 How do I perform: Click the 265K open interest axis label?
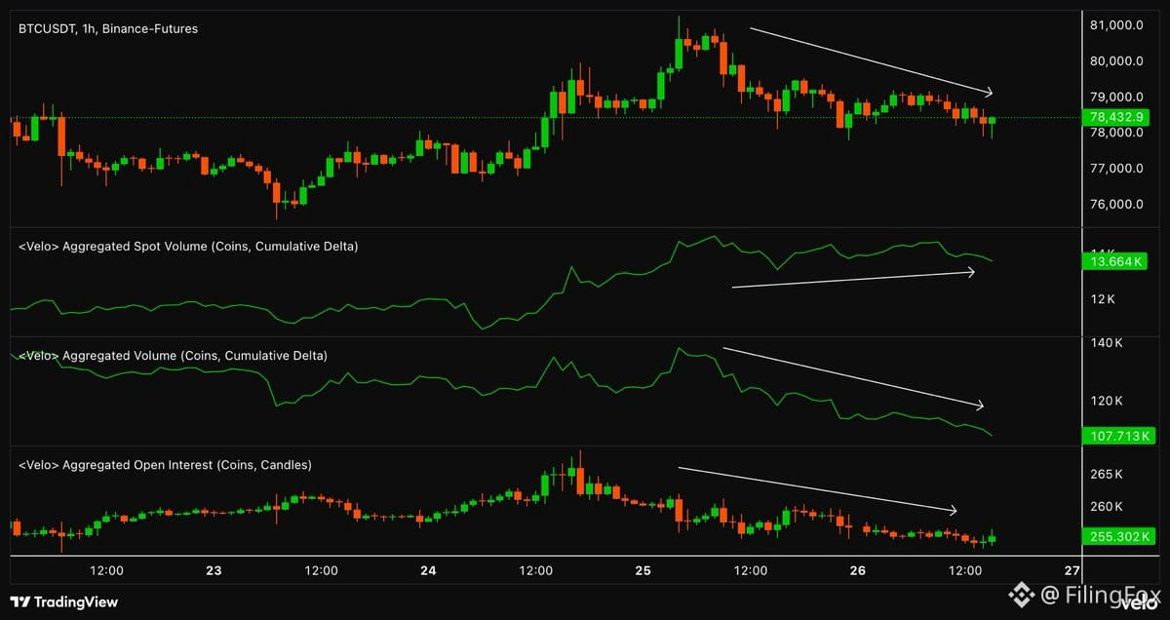(x=1108, y=475)
